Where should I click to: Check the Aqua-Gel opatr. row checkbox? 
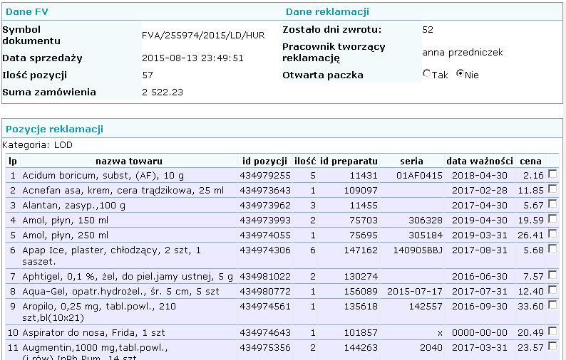point(552,290)
